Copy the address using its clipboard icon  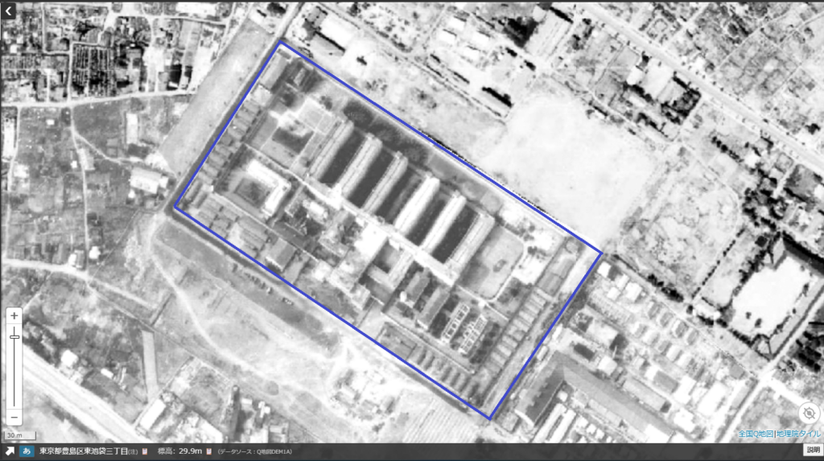(x=146, y=451)
